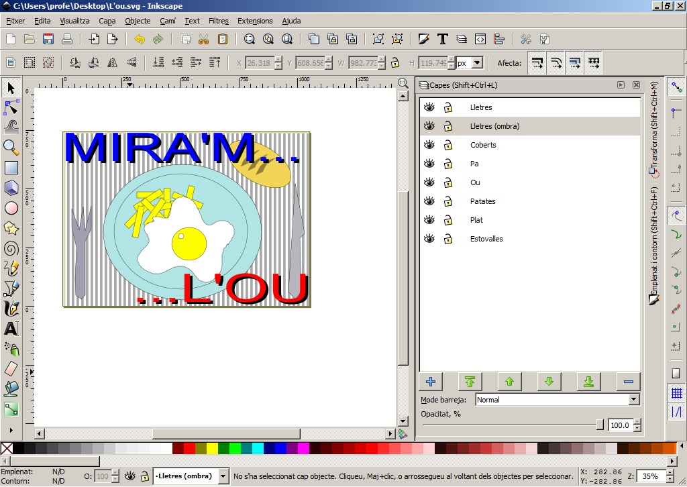Lock the Patates layer
Screen dimensions: 687x487
(x=447, y=201)
